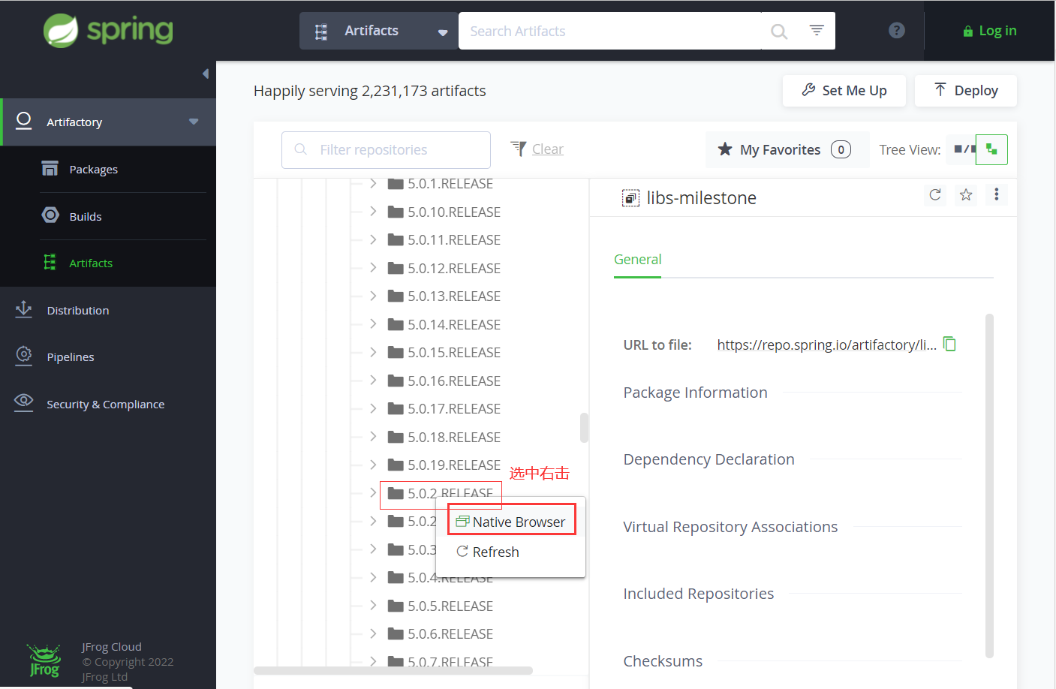
Task: Click the Set Me Up button
Action: (844, 91)
